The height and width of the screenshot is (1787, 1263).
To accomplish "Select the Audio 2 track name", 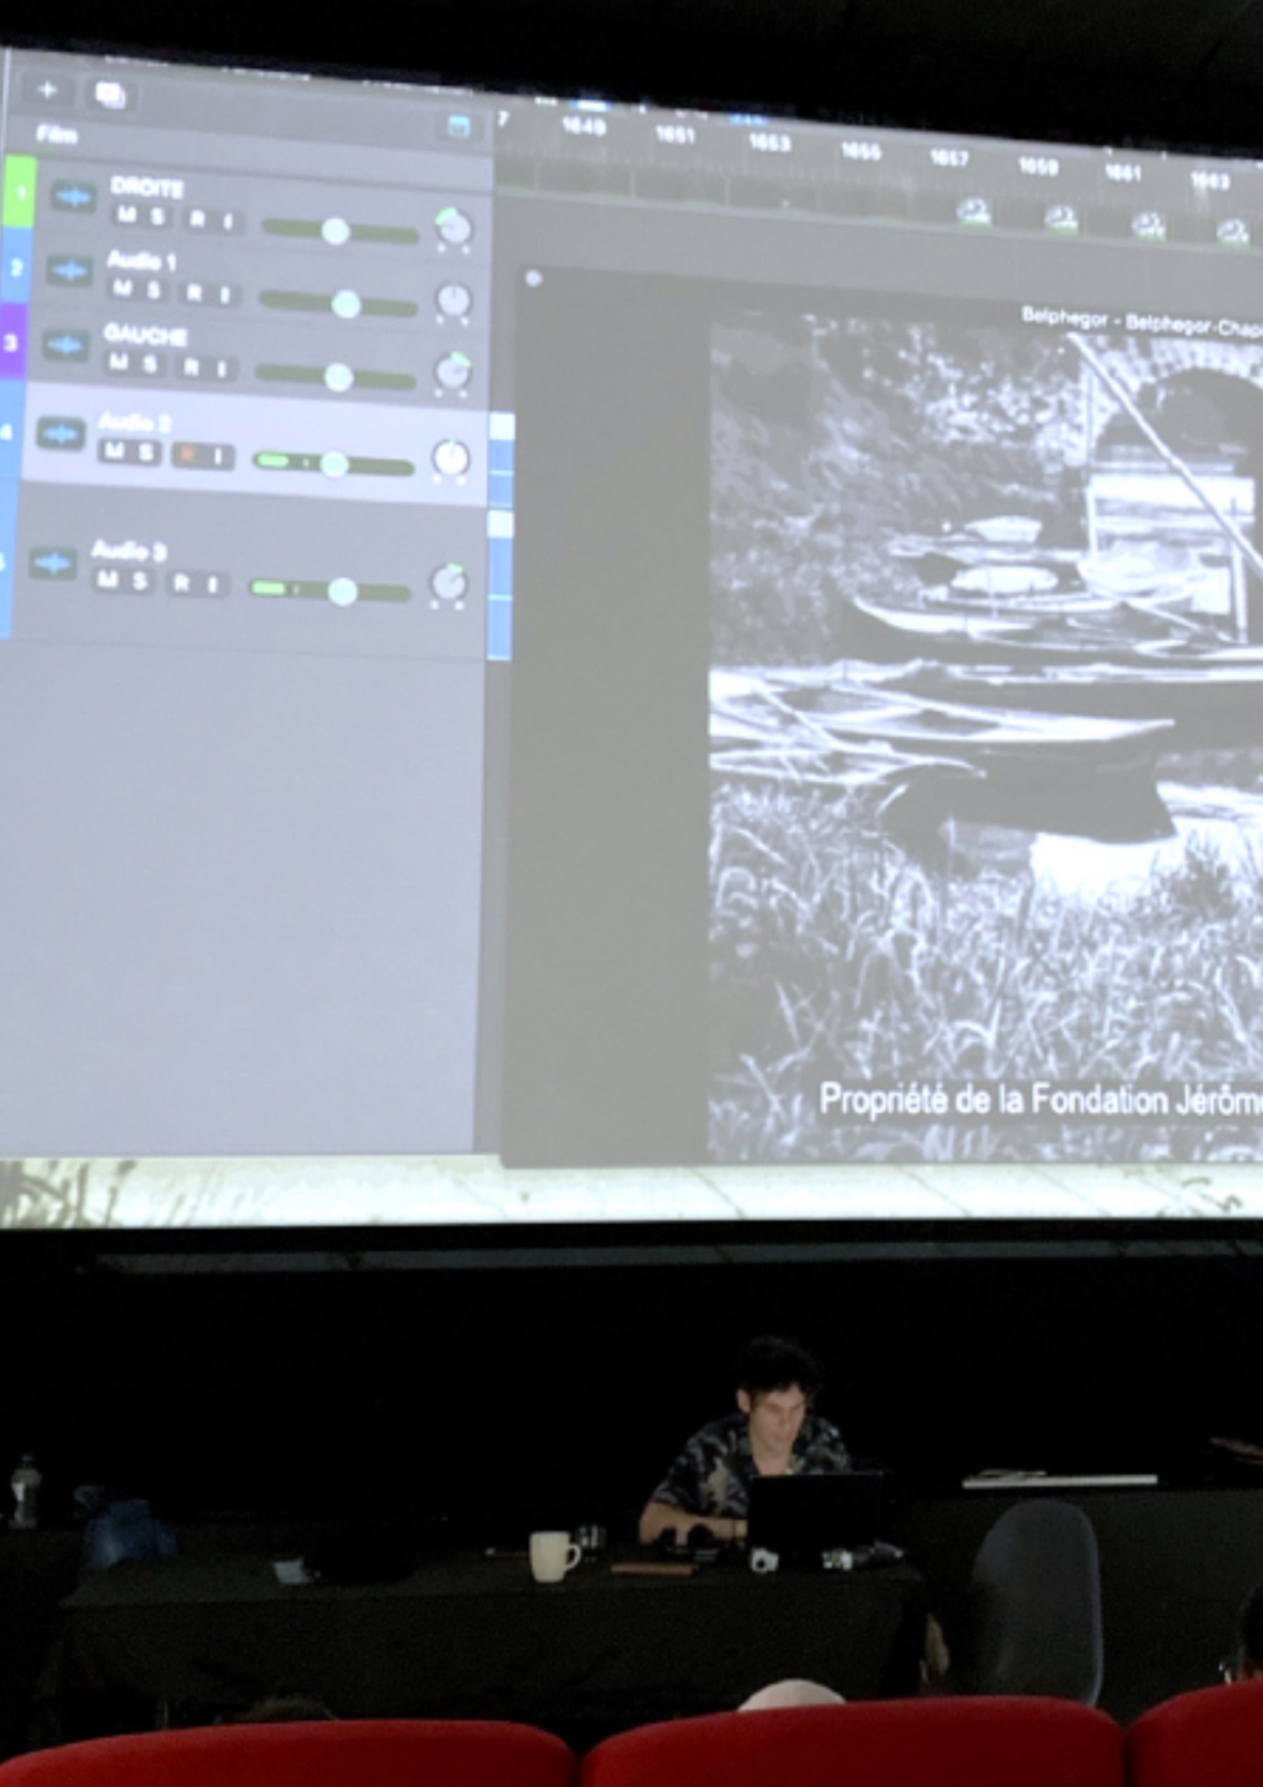I will (135, 422).
